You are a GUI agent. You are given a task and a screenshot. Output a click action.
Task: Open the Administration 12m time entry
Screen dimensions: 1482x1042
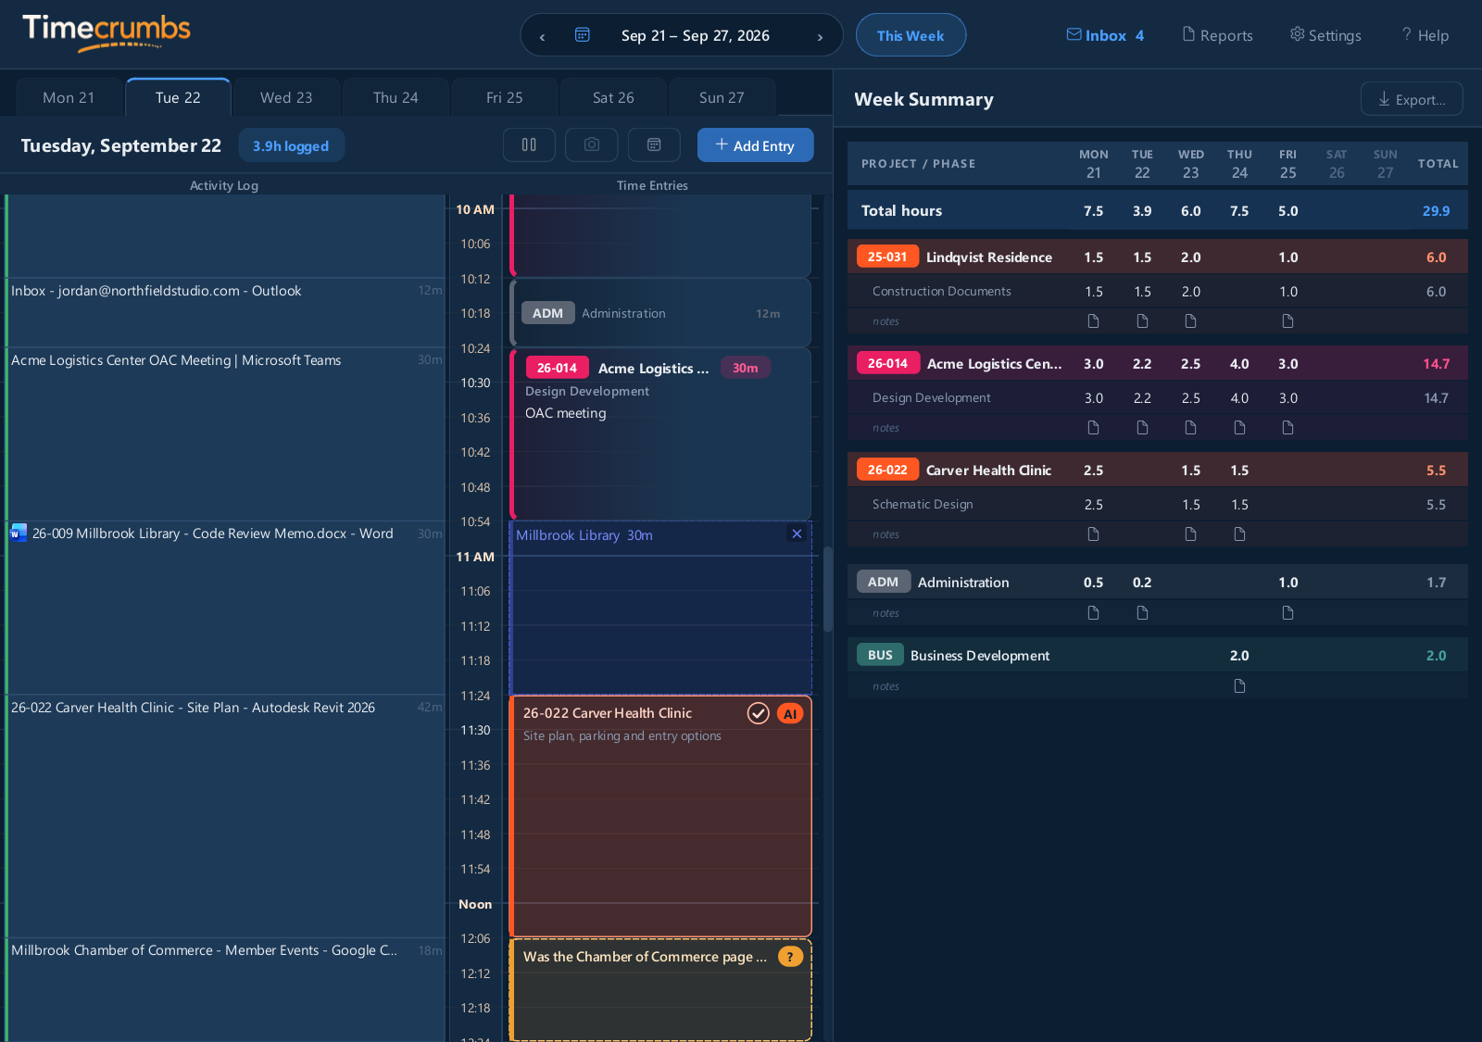click(x=660, y=313)
